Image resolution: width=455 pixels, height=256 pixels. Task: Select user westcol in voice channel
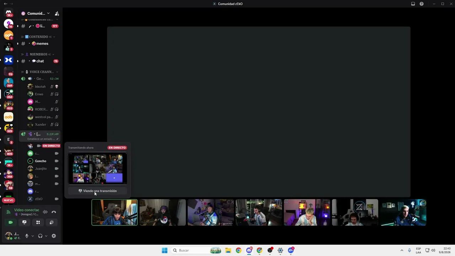(43, 117)
